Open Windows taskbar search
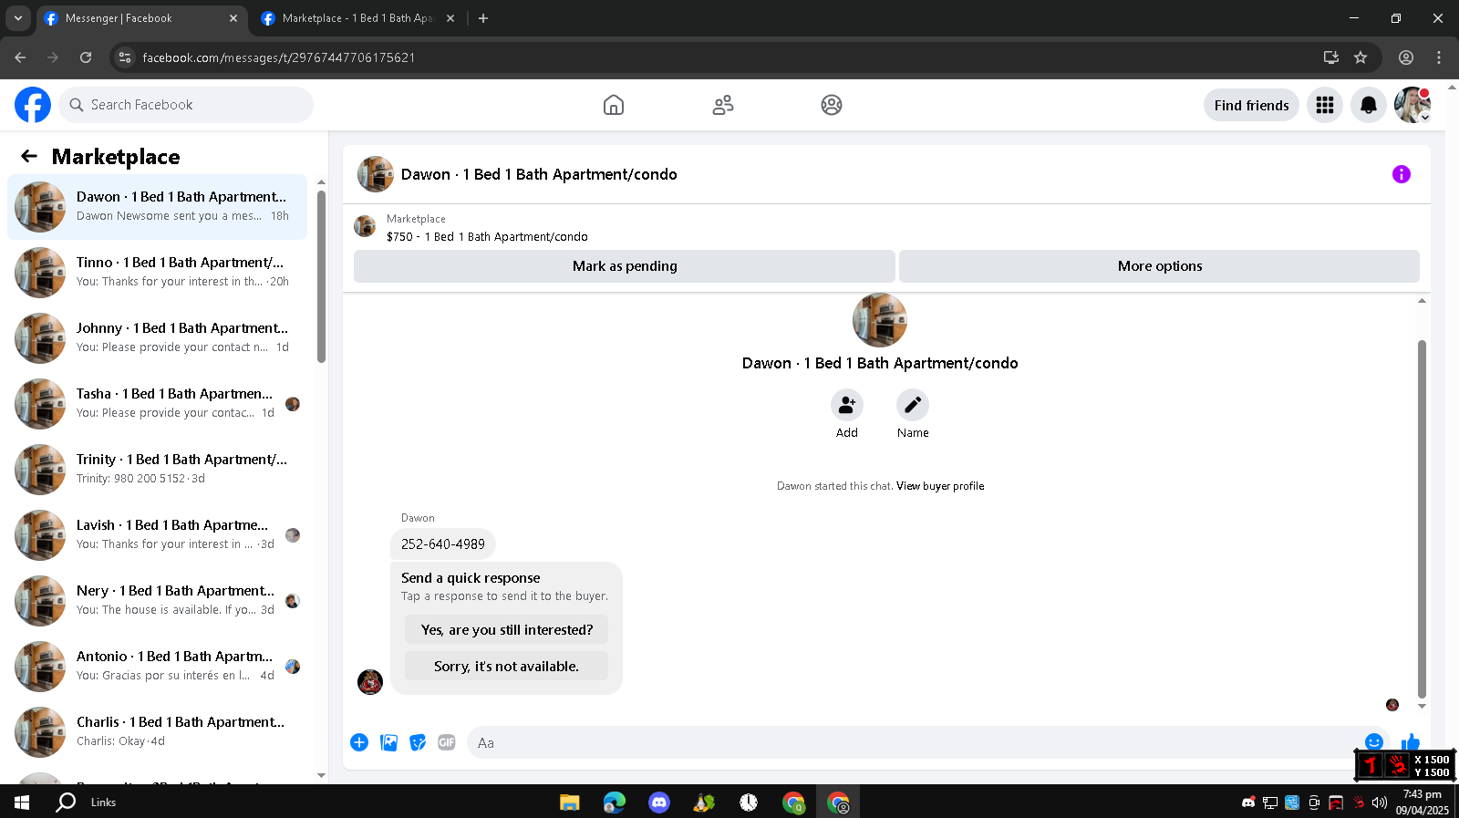 pos(66,802)
